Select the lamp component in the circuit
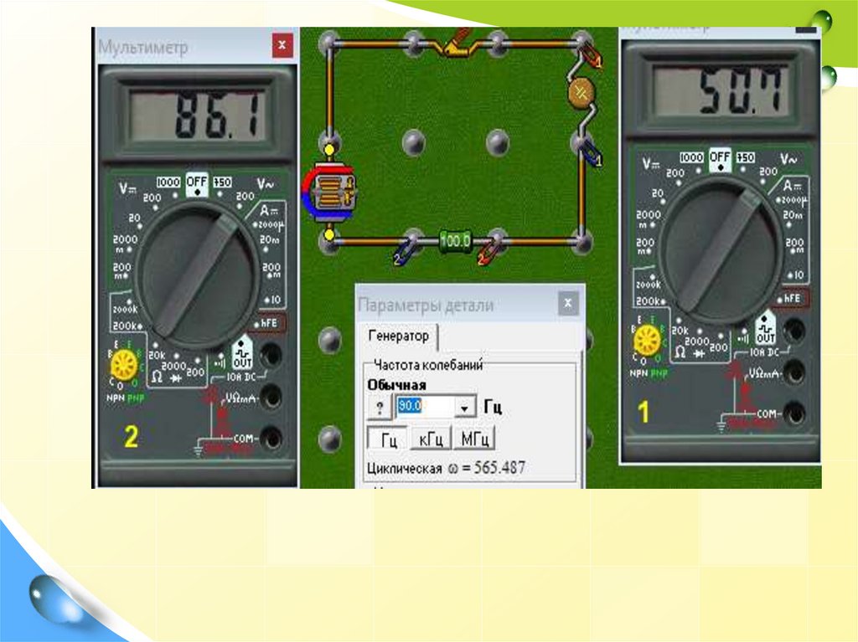Screen dimensions: 858x642 [581, 94]
